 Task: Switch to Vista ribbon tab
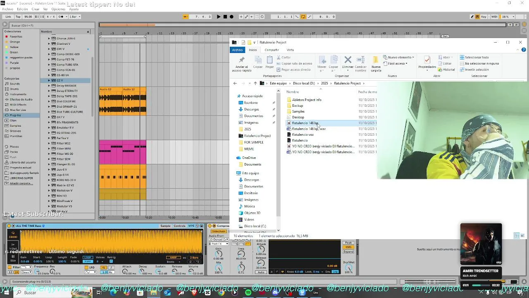[x=290, y=50]
